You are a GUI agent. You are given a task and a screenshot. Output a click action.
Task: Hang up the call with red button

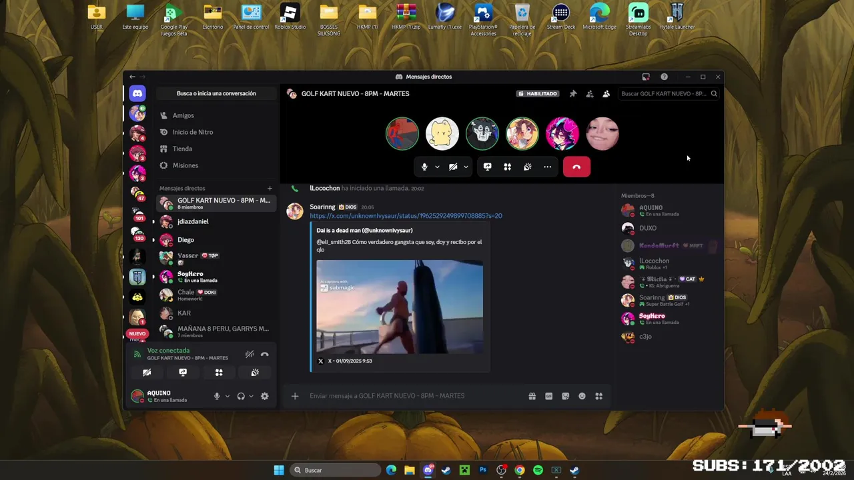(x=576, y=167)
